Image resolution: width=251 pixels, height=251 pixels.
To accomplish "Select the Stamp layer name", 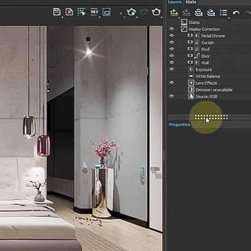I will point(194,22).
